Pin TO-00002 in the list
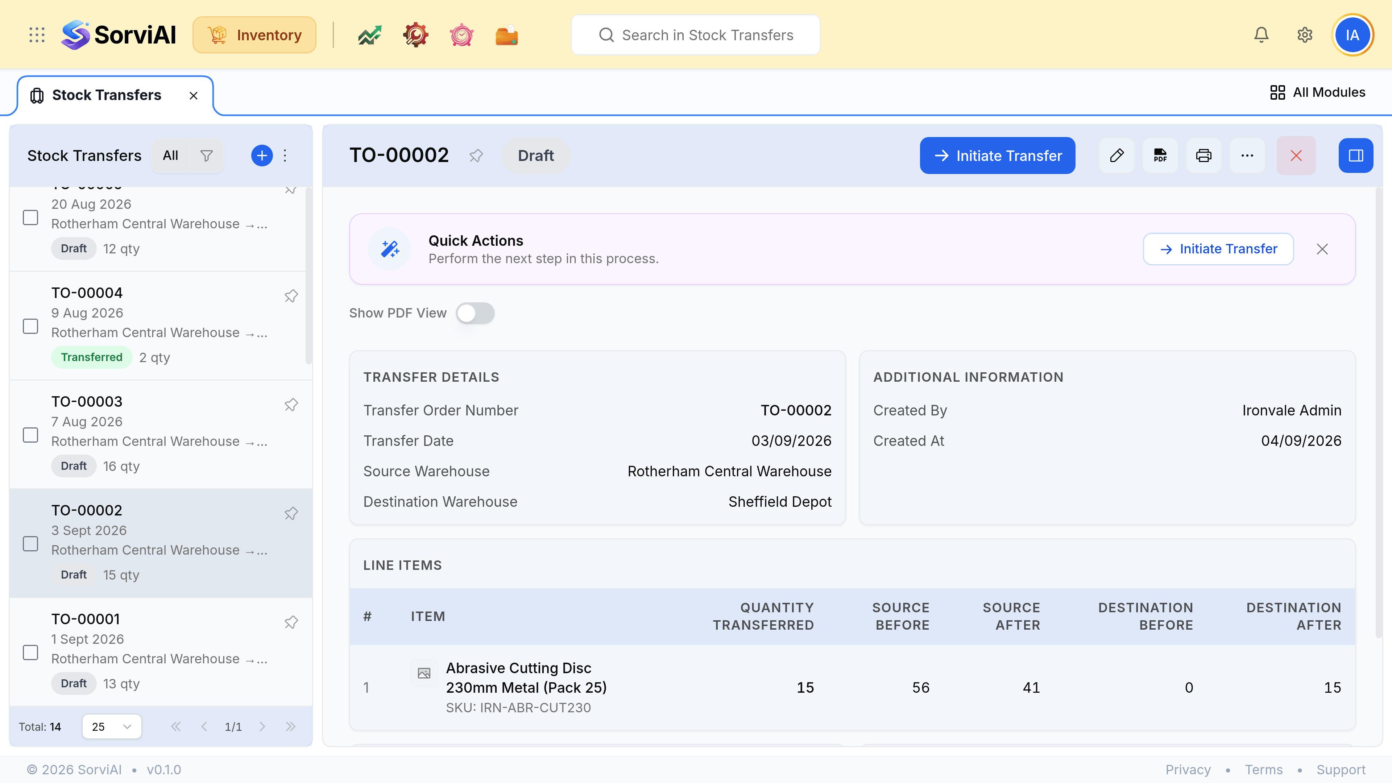Image resolution: width=1392 pixels, height=783 pixels. click(291, 513)
